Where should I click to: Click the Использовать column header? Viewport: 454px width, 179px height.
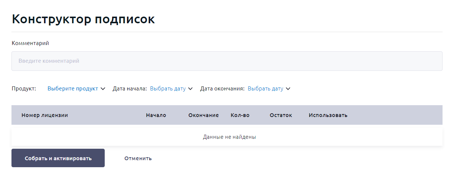pyautogui.click(x=328, y=115)
